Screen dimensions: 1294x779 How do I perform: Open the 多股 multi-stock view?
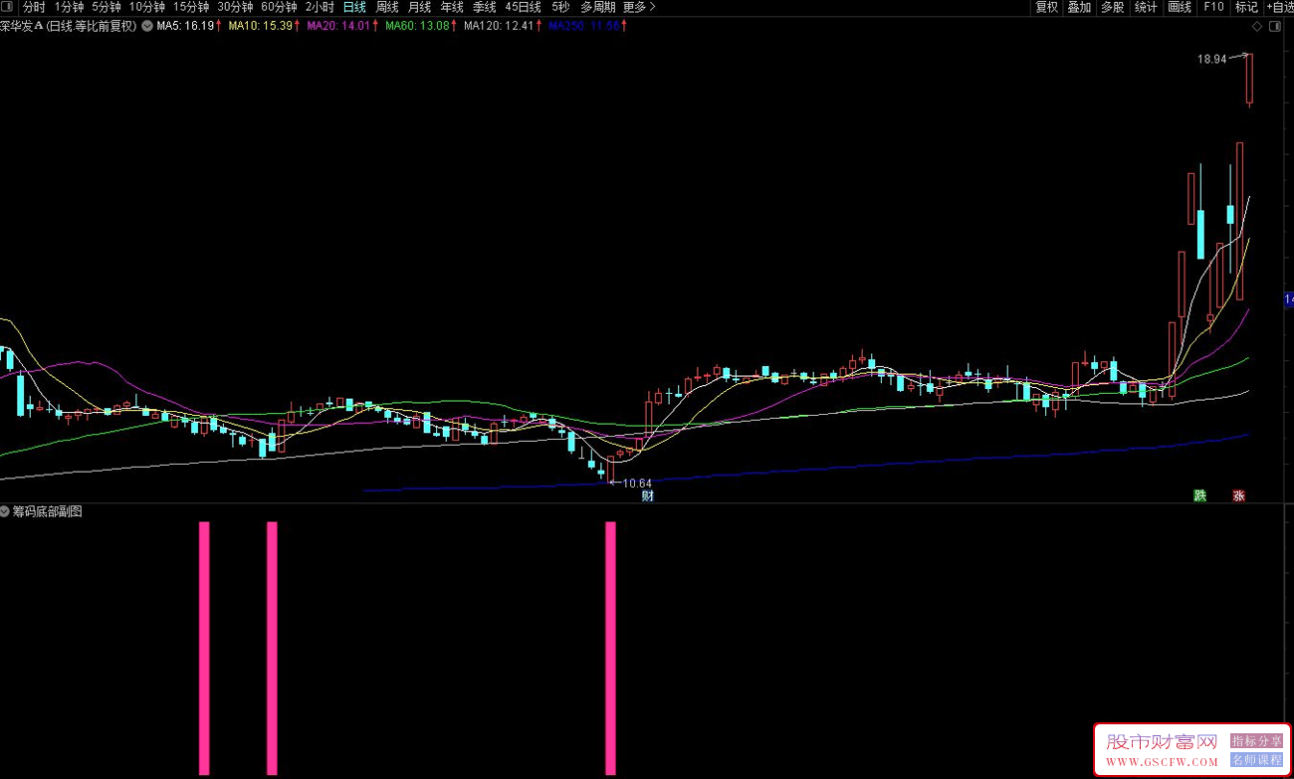pyautogui.click(x=1112, y=7)
